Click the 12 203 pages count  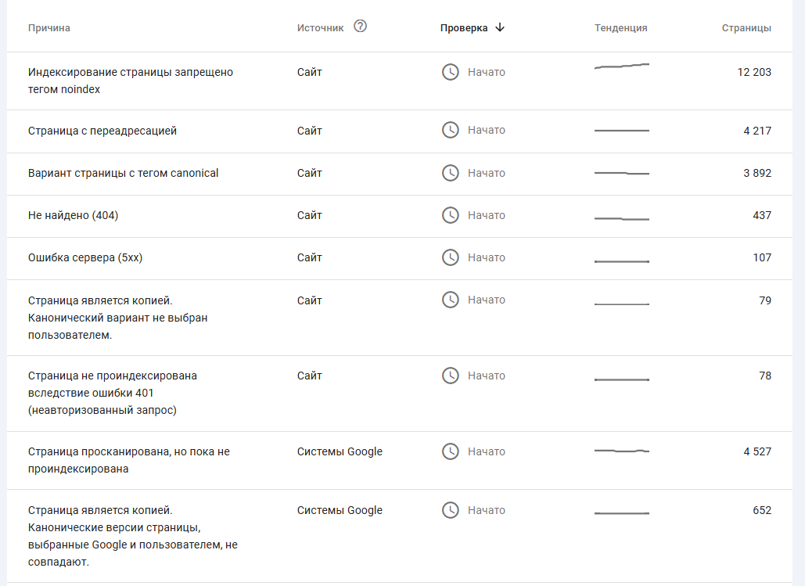[x=753, y=72]
